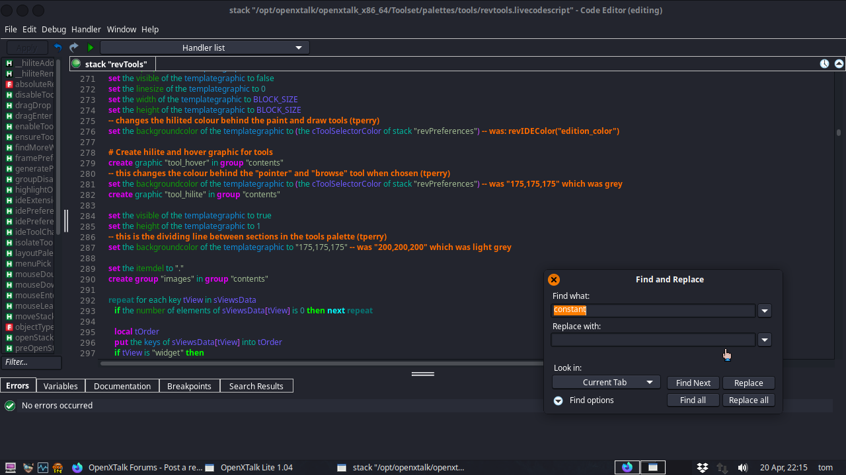
Task: Click the disabled Apply button
Action: click(27, 47)
